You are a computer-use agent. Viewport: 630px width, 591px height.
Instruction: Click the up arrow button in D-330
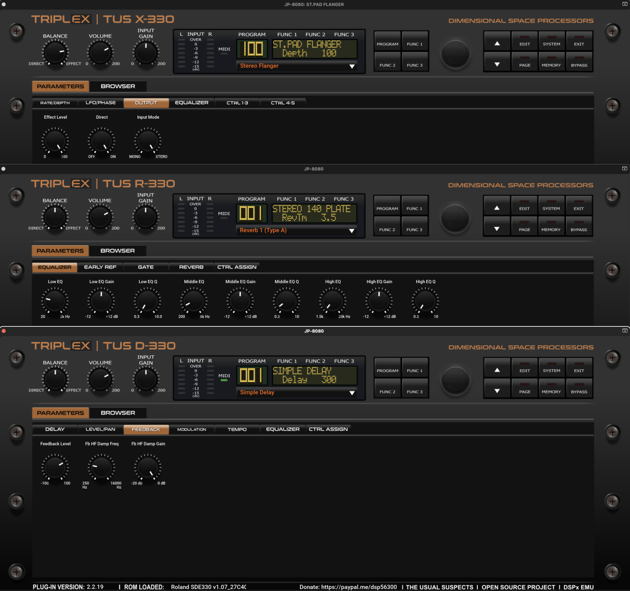coord(497,370)
